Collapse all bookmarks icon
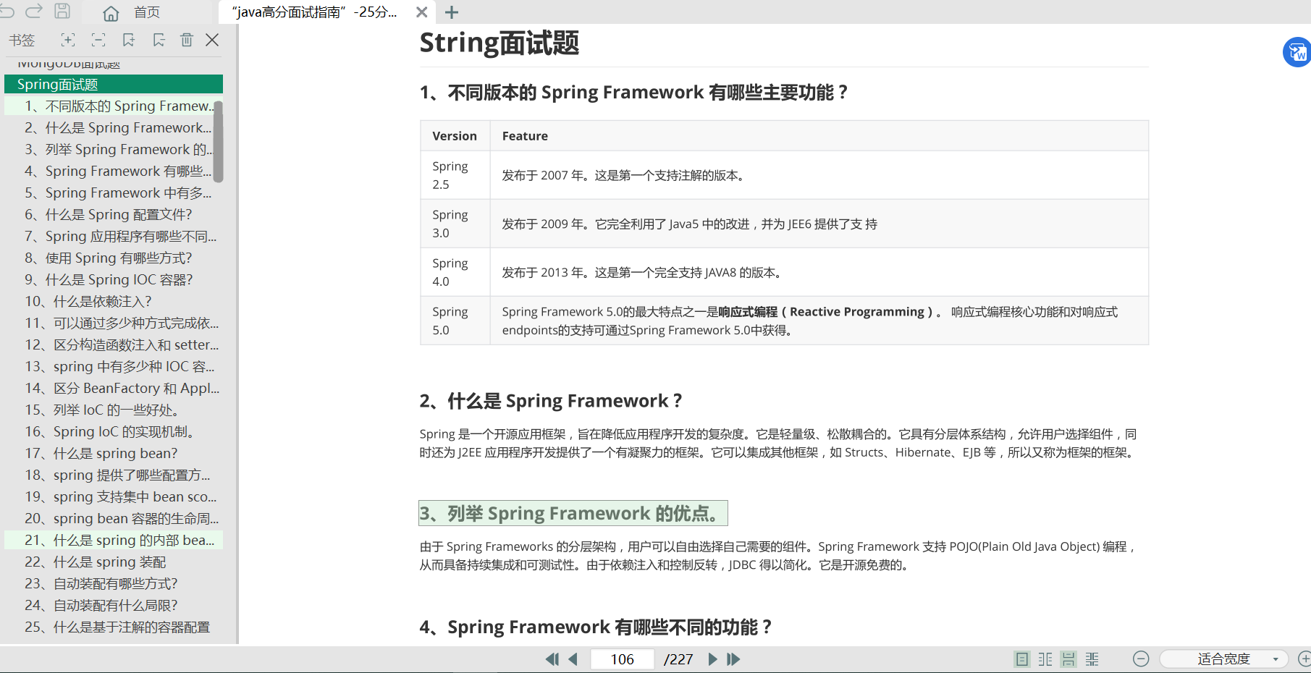The image size is (1311, 673). [98, 40]
